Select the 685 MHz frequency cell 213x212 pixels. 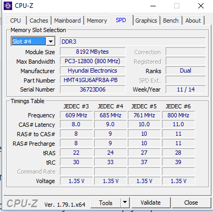pyautogui.click(x=110, y=115)
